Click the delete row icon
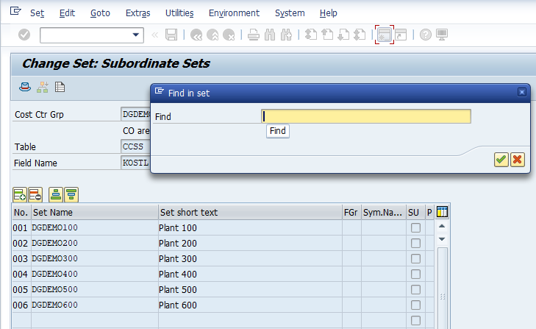 [35, 195]
